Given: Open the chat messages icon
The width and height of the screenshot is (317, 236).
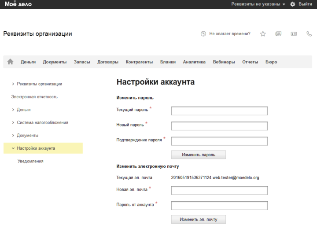Looking at the screenshot, I should [278, 34].
